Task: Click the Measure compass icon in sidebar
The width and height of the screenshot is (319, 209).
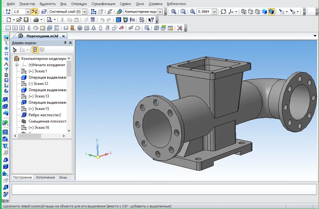Action: coord(6,64)
